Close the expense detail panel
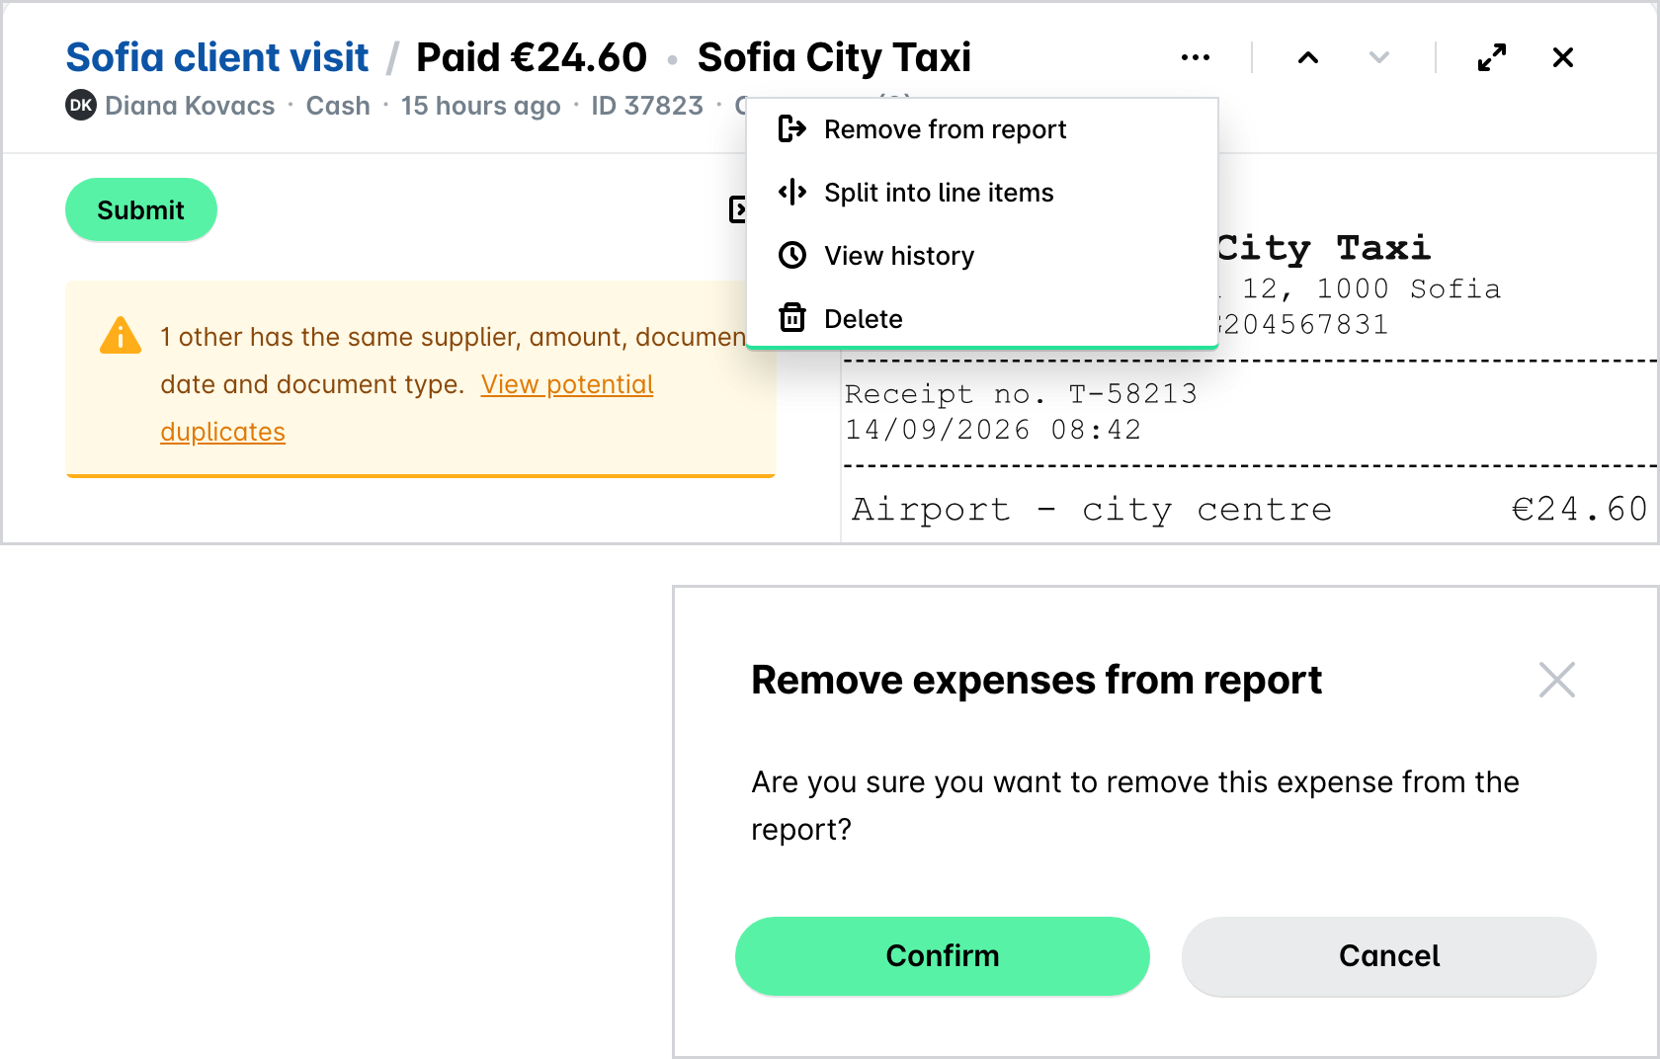 pyautogui.click(x=1563, y=57)
